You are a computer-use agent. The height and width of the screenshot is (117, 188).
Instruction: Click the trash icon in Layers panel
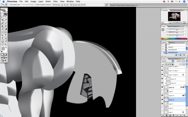click(184, 115)
